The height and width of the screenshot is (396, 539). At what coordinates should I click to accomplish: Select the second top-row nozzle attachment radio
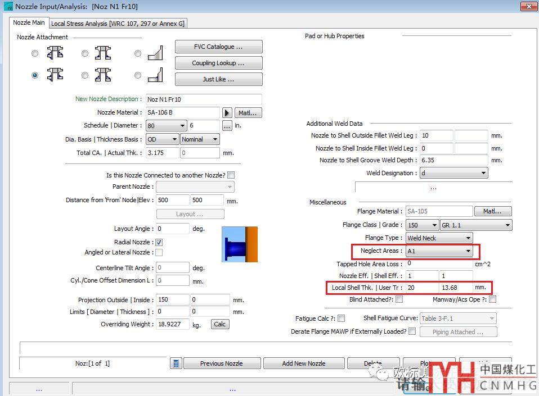[x=85, y=53]
